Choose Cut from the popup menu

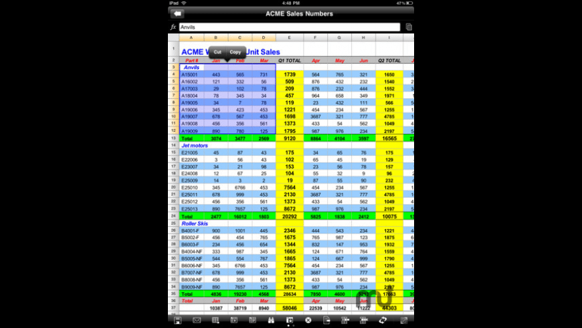click(217, 52)
